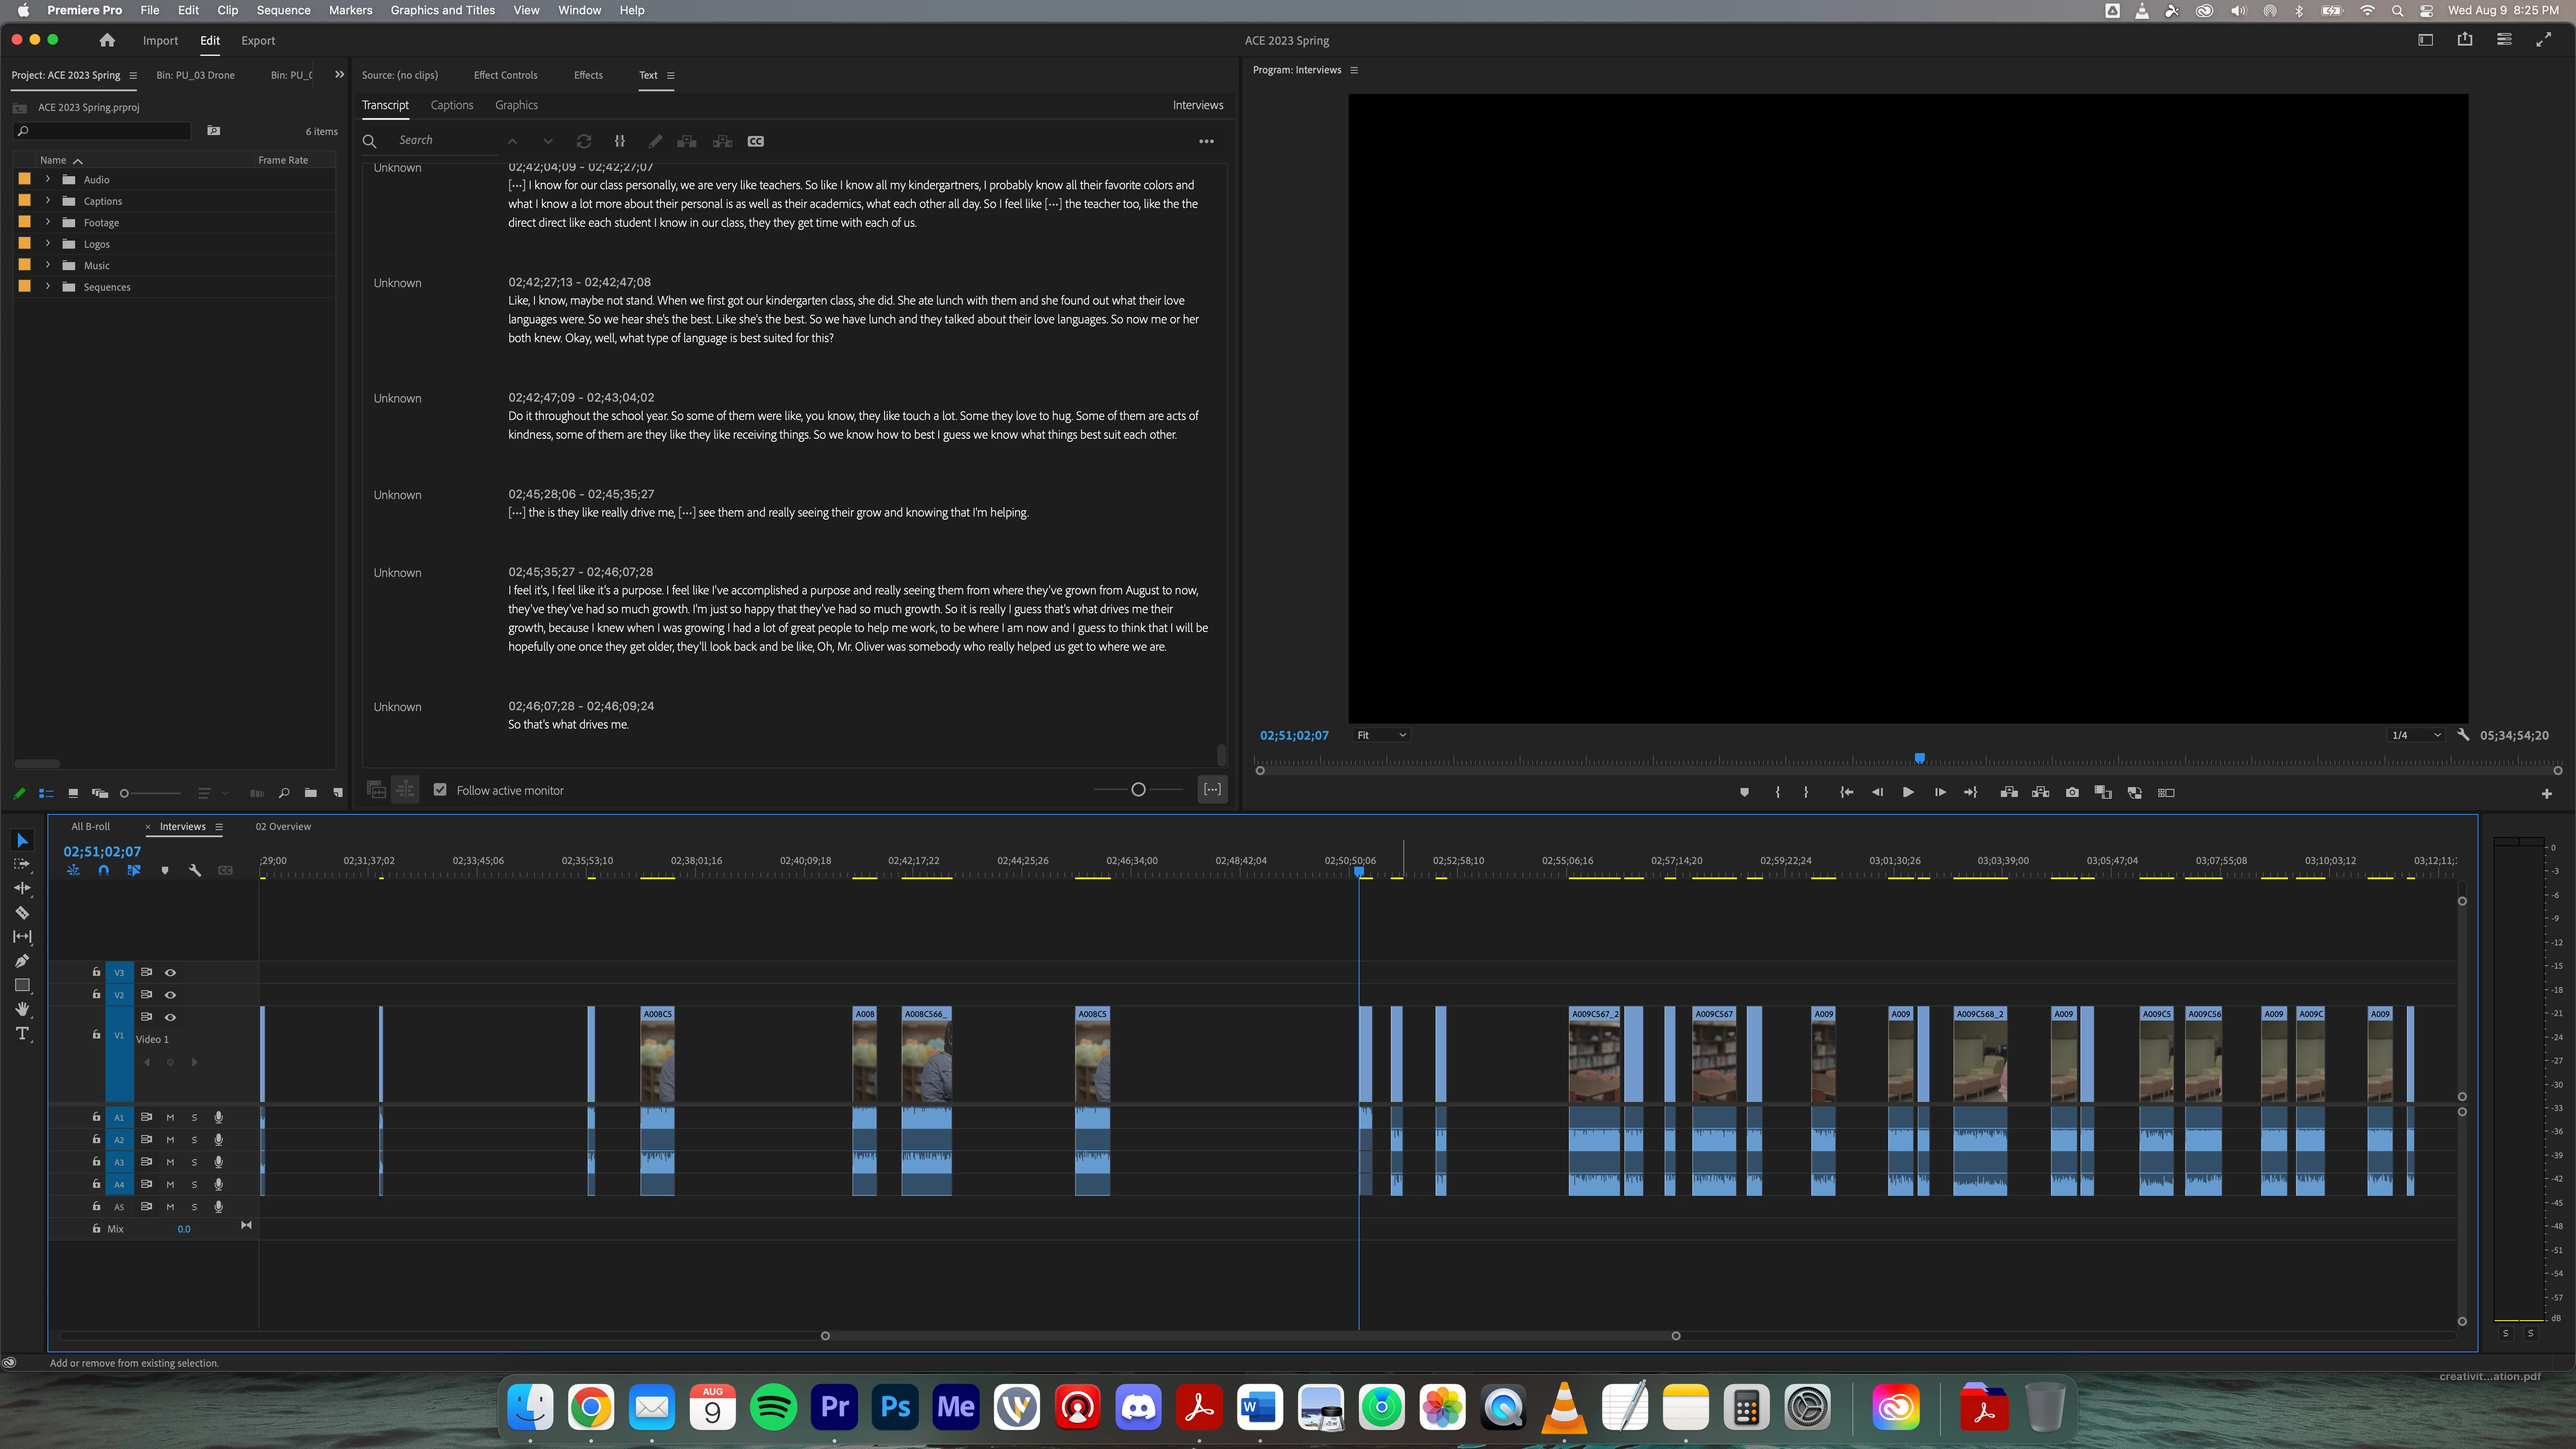Open the Sequence menu
Screen dimensions: 2576x1449
pyautogui.click(x=283, y=10)
